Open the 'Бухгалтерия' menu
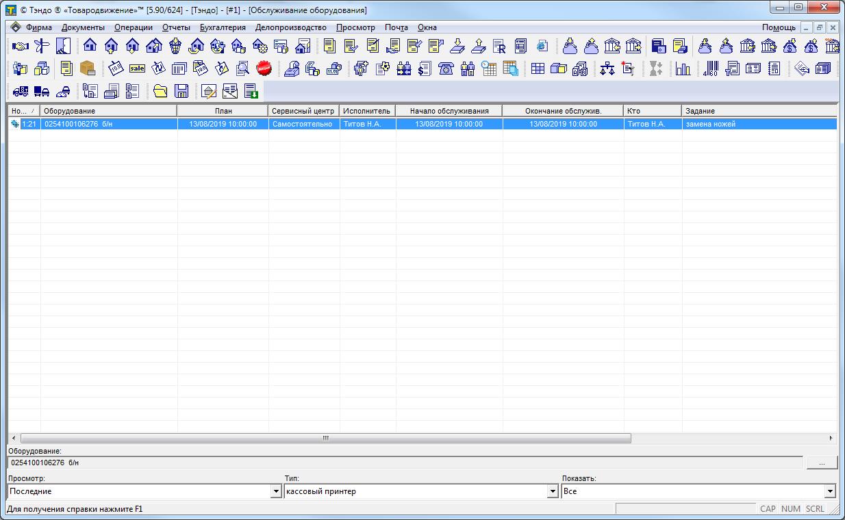Image resolution: width=845 pixels, height=520 pixels. (x=223, y=27)
